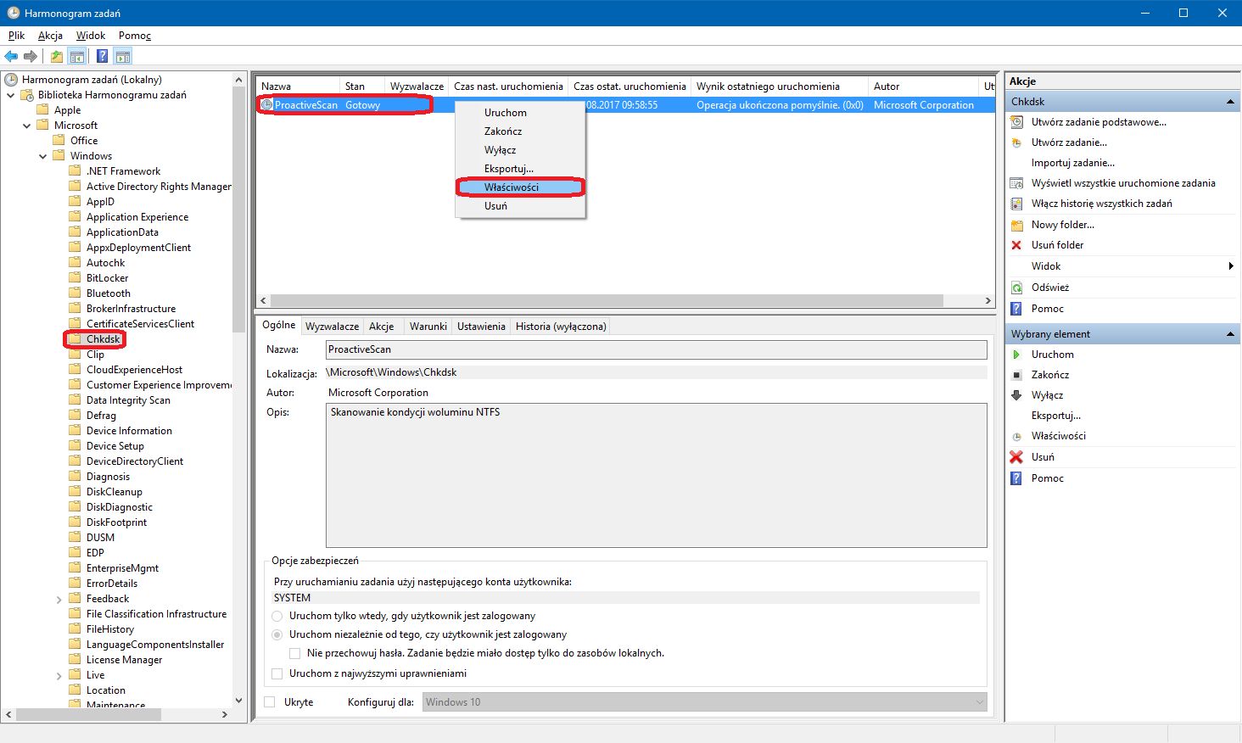Click the red Usuń folder icon

(1016, 245)
